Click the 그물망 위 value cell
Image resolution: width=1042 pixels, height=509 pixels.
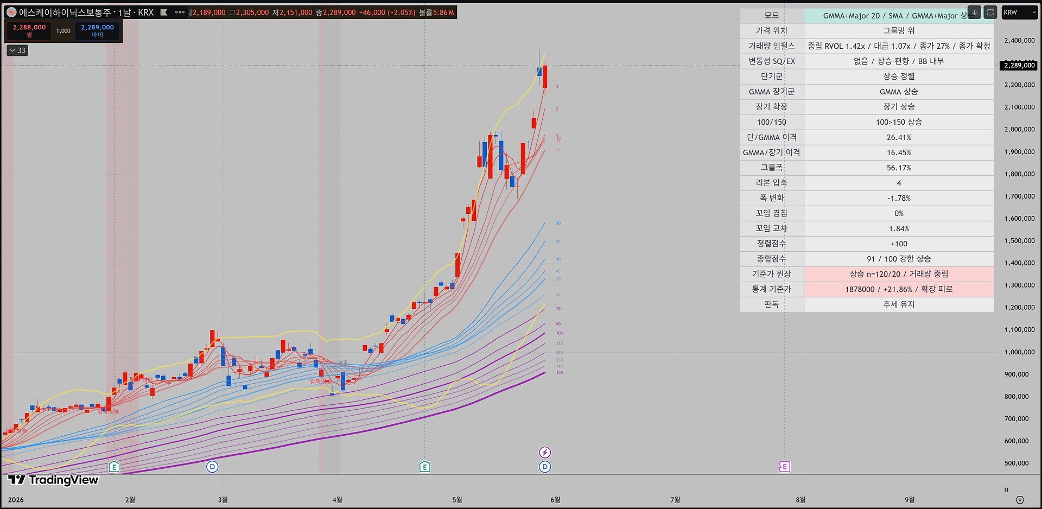(x=899, y=31)
